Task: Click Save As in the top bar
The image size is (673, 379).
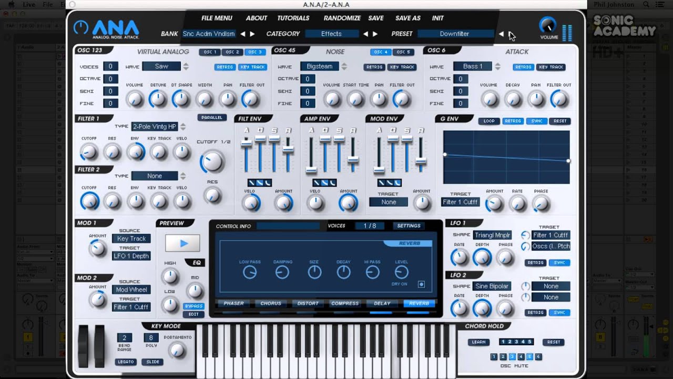Action: (408, 18)
